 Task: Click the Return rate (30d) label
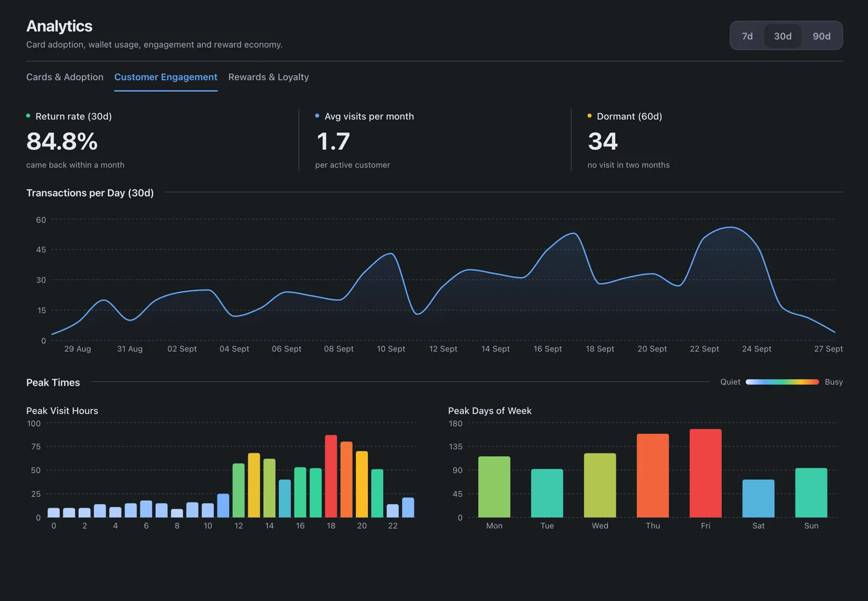coord(73,116)
